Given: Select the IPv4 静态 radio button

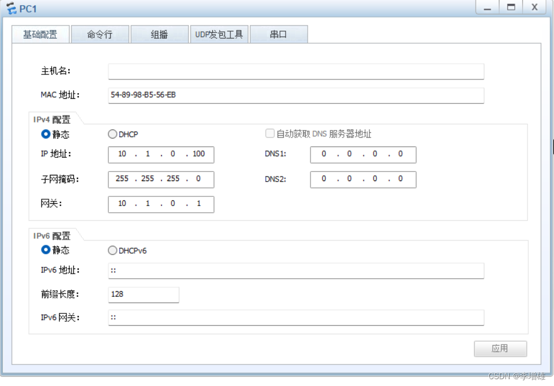Looking at the screenshot, I should pyautogui.click(x=45, y=134).
